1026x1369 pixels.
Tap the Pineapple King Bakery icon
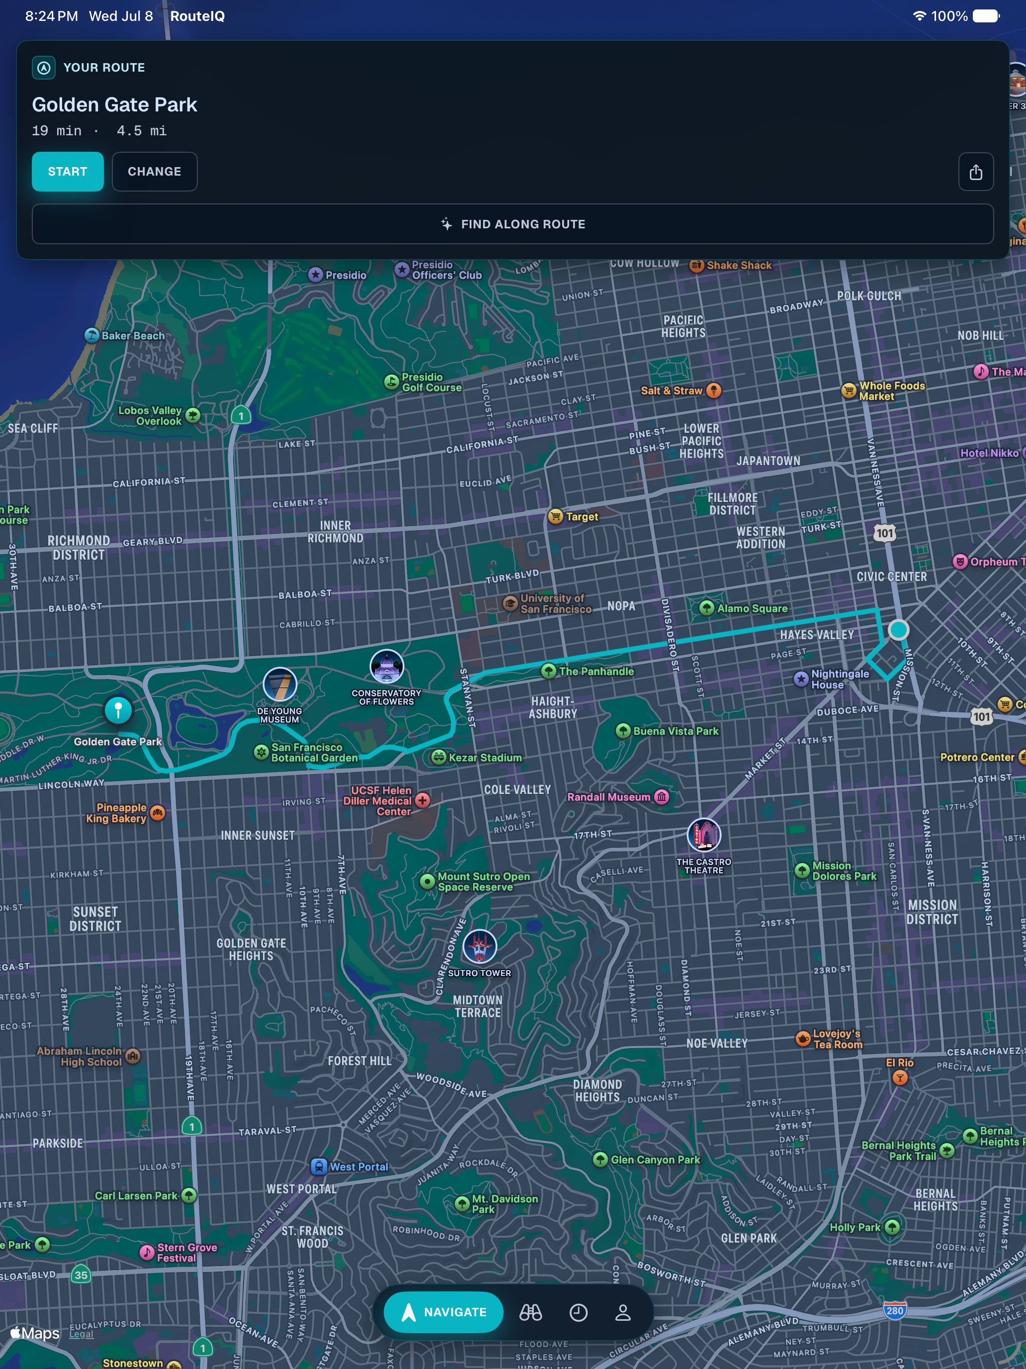(x=158, y=813)
